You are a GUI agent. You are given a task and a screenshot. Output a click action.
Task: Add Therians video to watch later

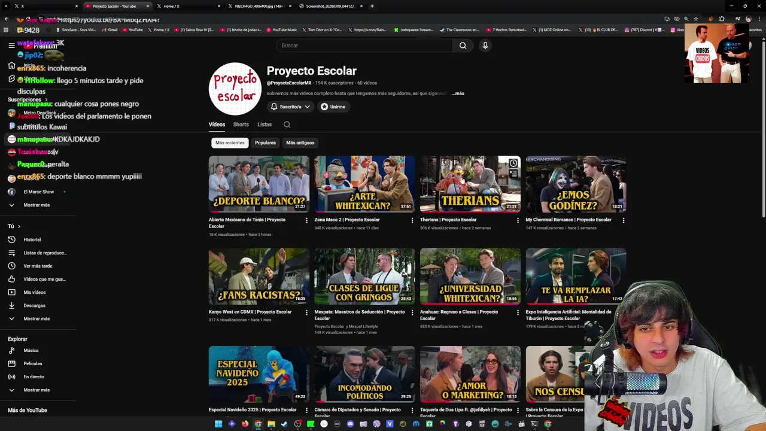513,163
